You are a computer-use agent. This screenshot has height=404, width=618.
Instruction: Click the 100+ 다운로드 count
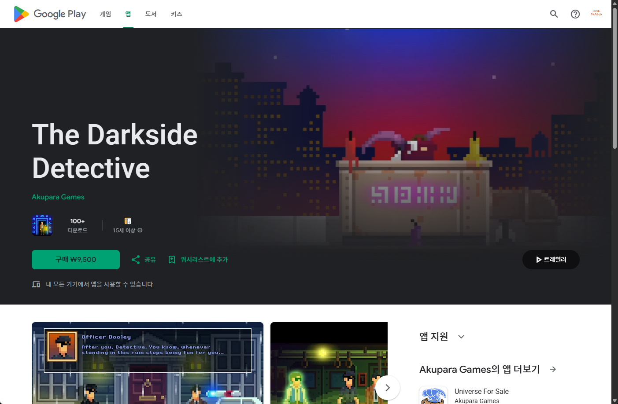(78, 225)
